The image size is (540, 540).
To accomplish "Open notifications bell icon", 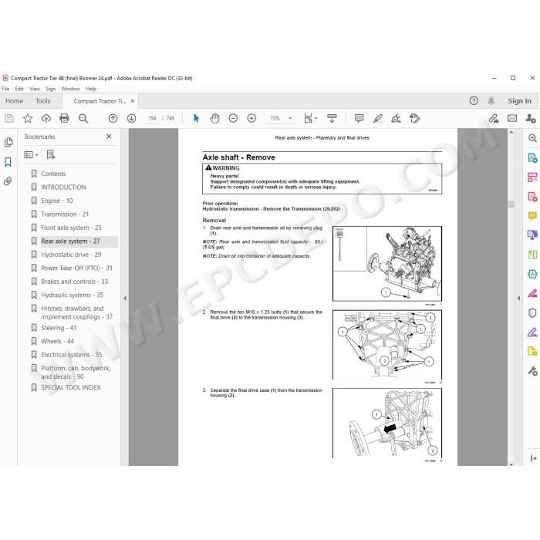I will tap(491, 101).
